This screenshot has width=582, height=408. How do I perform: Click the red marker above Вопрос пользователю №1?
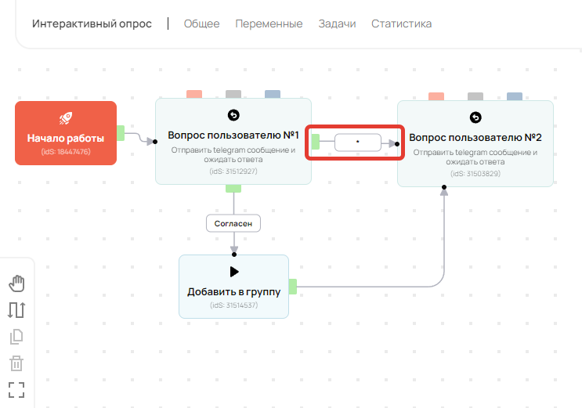coord(194,94)
